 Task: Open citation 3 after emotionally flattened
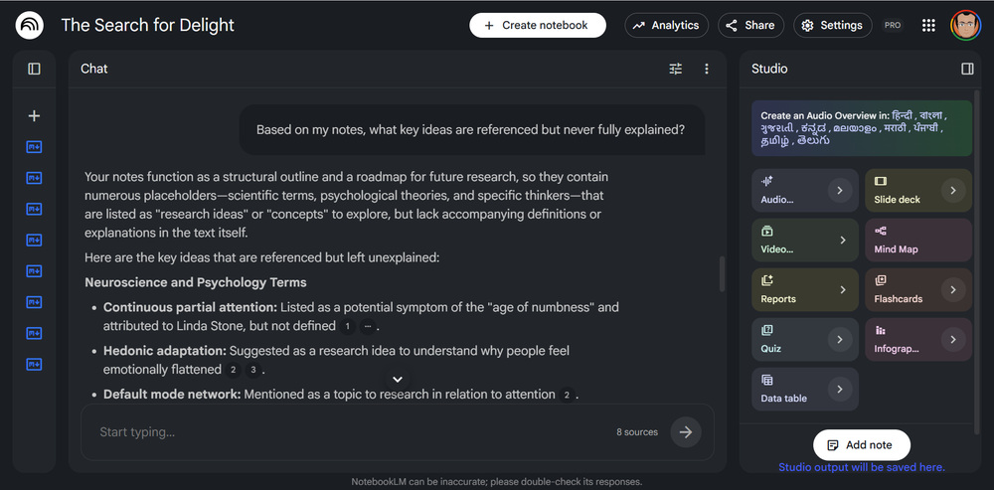click(x=252, y=370)
